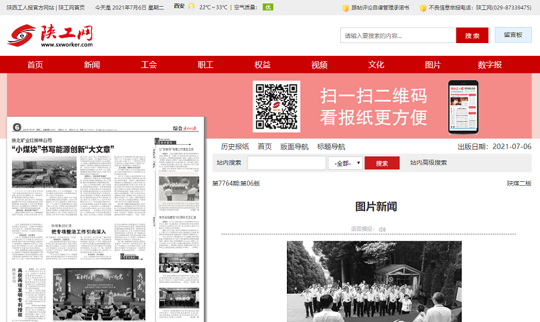
Task: Click the green 优 air quality badge
Action: [x=268, y=7]
